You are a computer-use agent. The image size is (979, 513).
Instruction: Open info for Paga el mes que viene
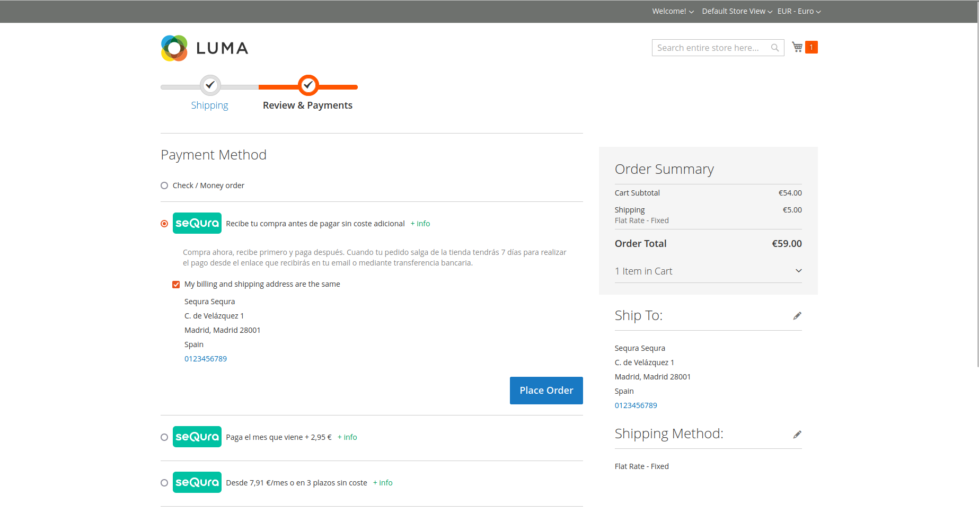click(x=347, y=437)
